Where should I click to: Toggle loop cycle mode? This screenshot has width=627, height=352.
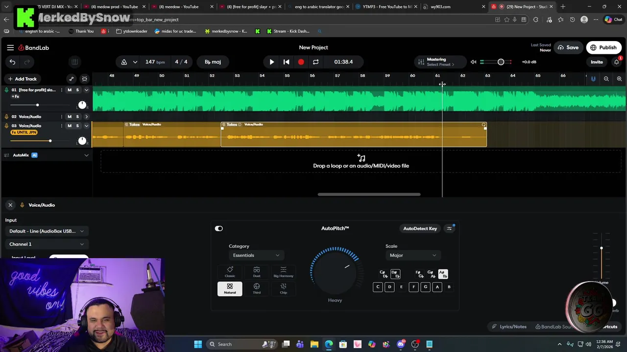(x=315, y=62)
